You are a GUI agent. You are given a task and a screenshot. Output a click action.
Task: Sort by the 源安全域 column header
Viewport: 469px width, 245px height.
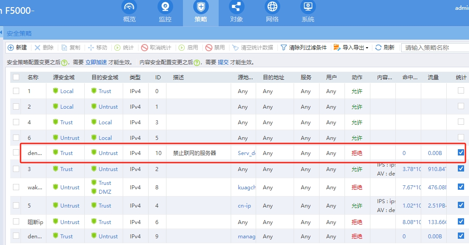point(64,78)
